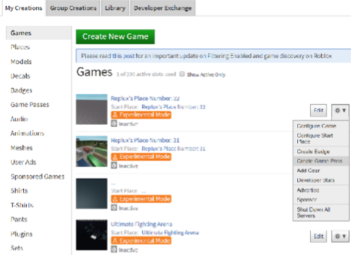Click the Create New Game button
Image resolution: width=351 pixels, height=255 pixels.
pos(115,37)
